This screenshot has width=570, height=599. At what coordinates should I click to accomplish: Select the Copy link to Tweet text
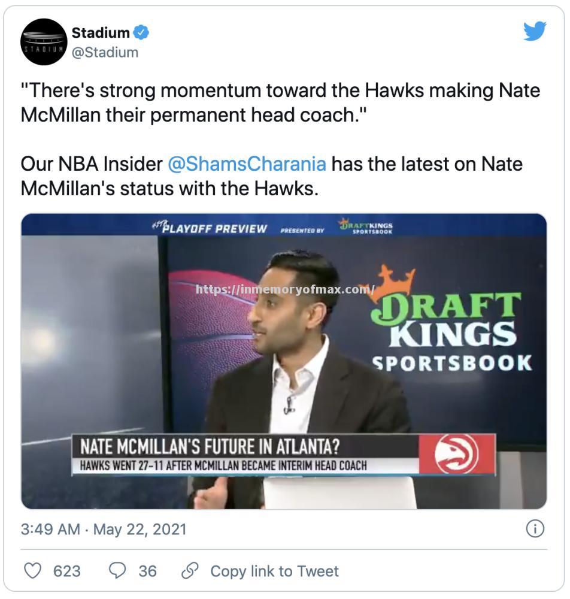click(x=274, y=571)
